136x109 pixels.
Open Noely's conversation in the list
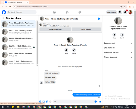[18, 62]
